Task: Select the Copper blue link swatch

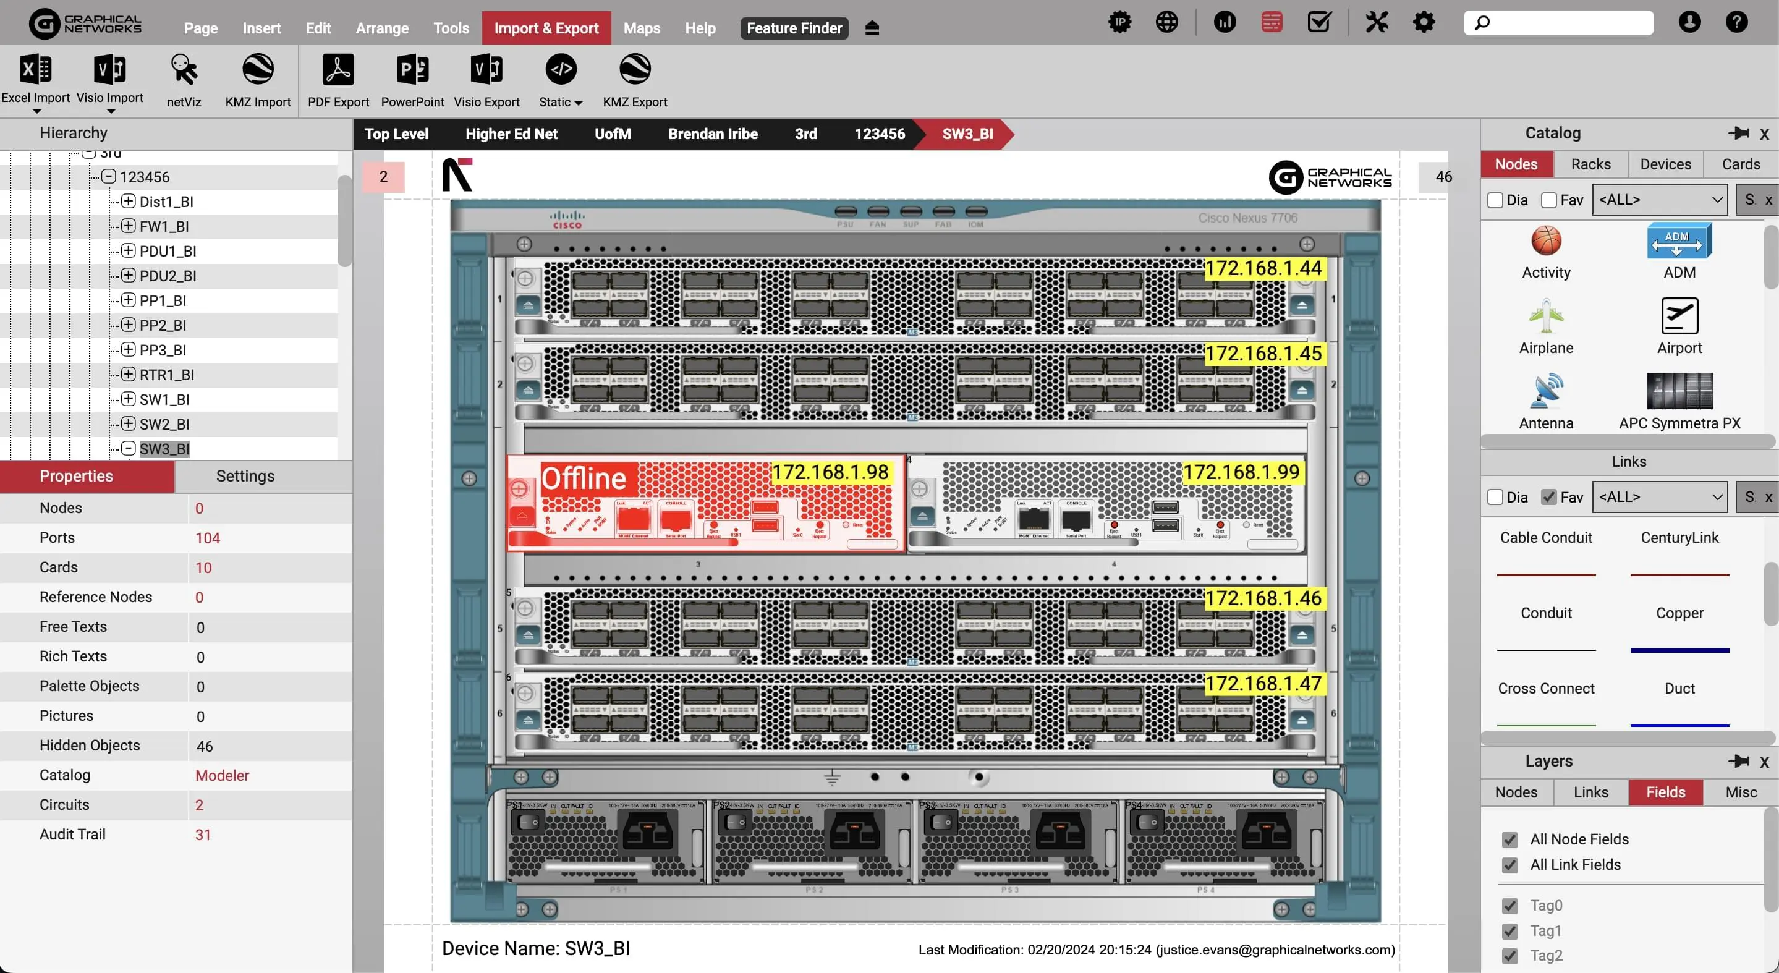Action: pyautogui.click(x=1679, y=650)
